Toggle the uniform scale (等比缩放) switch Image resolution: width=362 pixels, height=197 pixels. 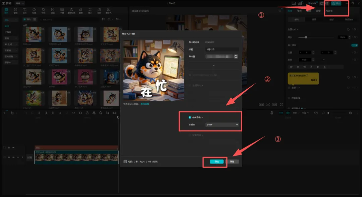click(x=354, y=45)
